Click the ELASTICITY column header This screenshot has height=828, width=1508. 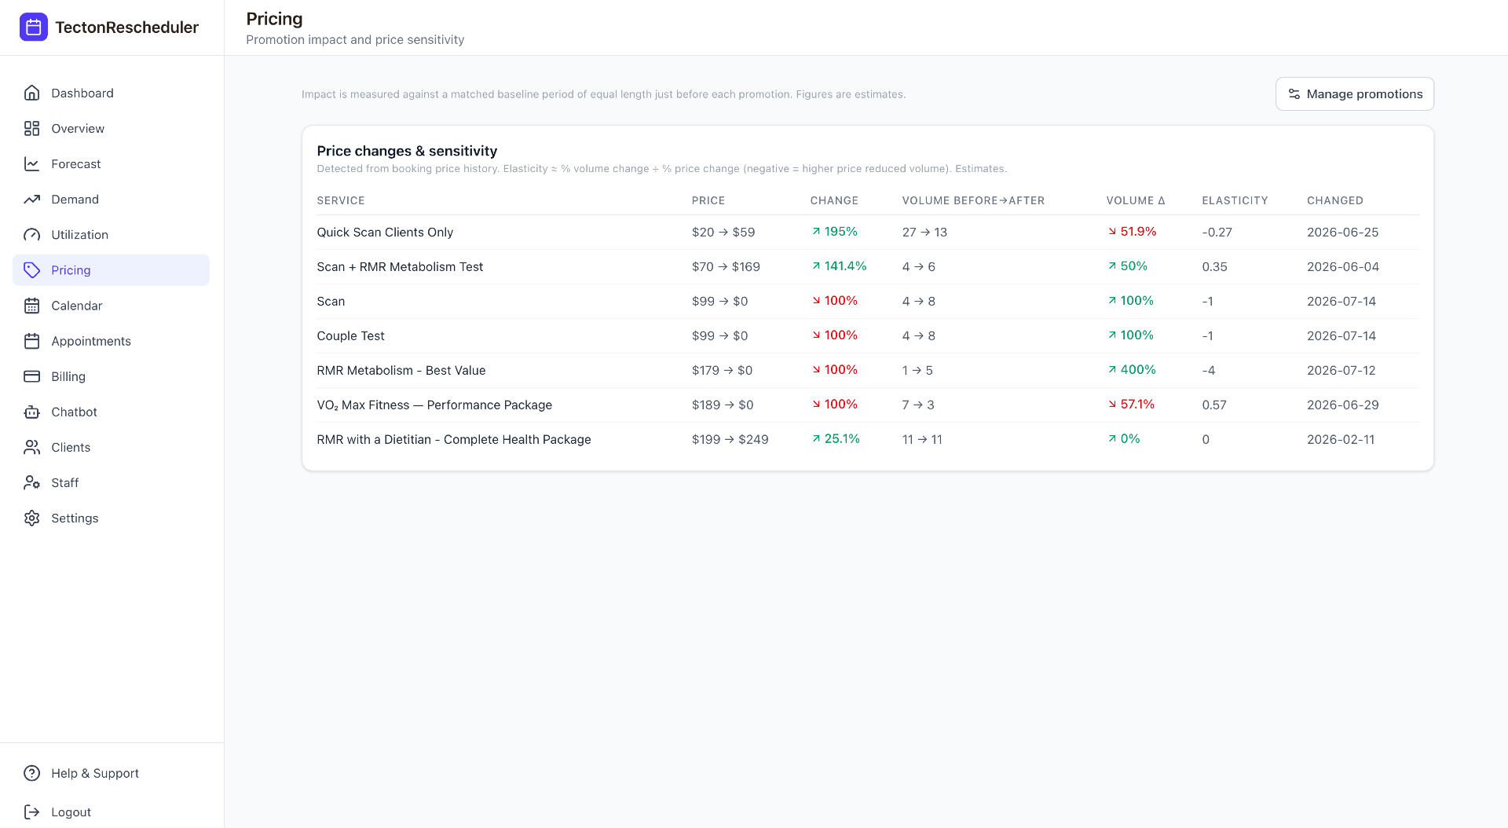click(x=1235, y=200)
